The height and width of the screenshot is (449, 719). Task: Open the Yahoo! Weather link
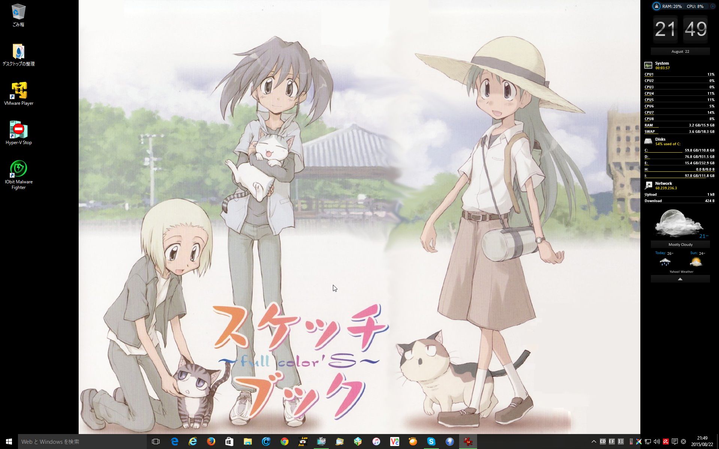tap(681, 272)
